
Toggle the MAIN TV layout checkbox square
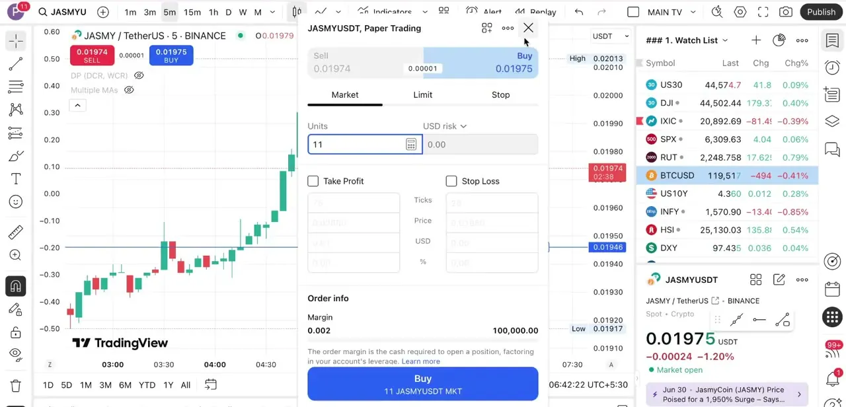[x=633, y=12]
